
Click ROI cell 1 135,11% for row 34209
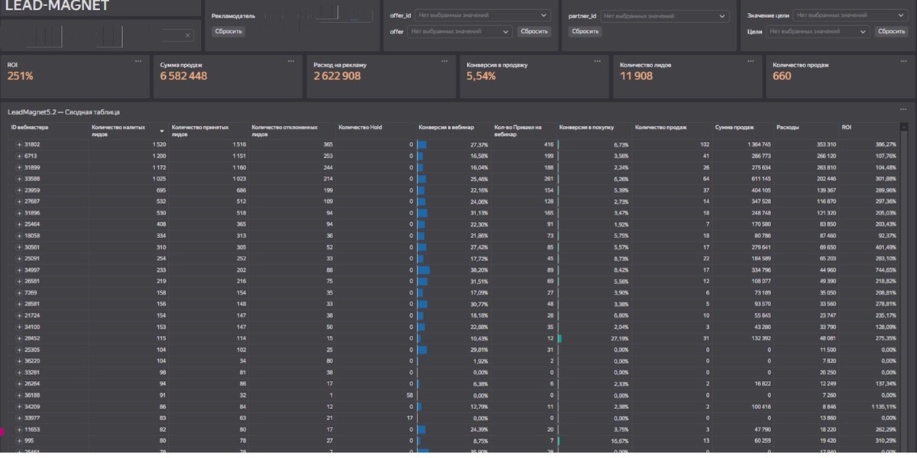883,407
